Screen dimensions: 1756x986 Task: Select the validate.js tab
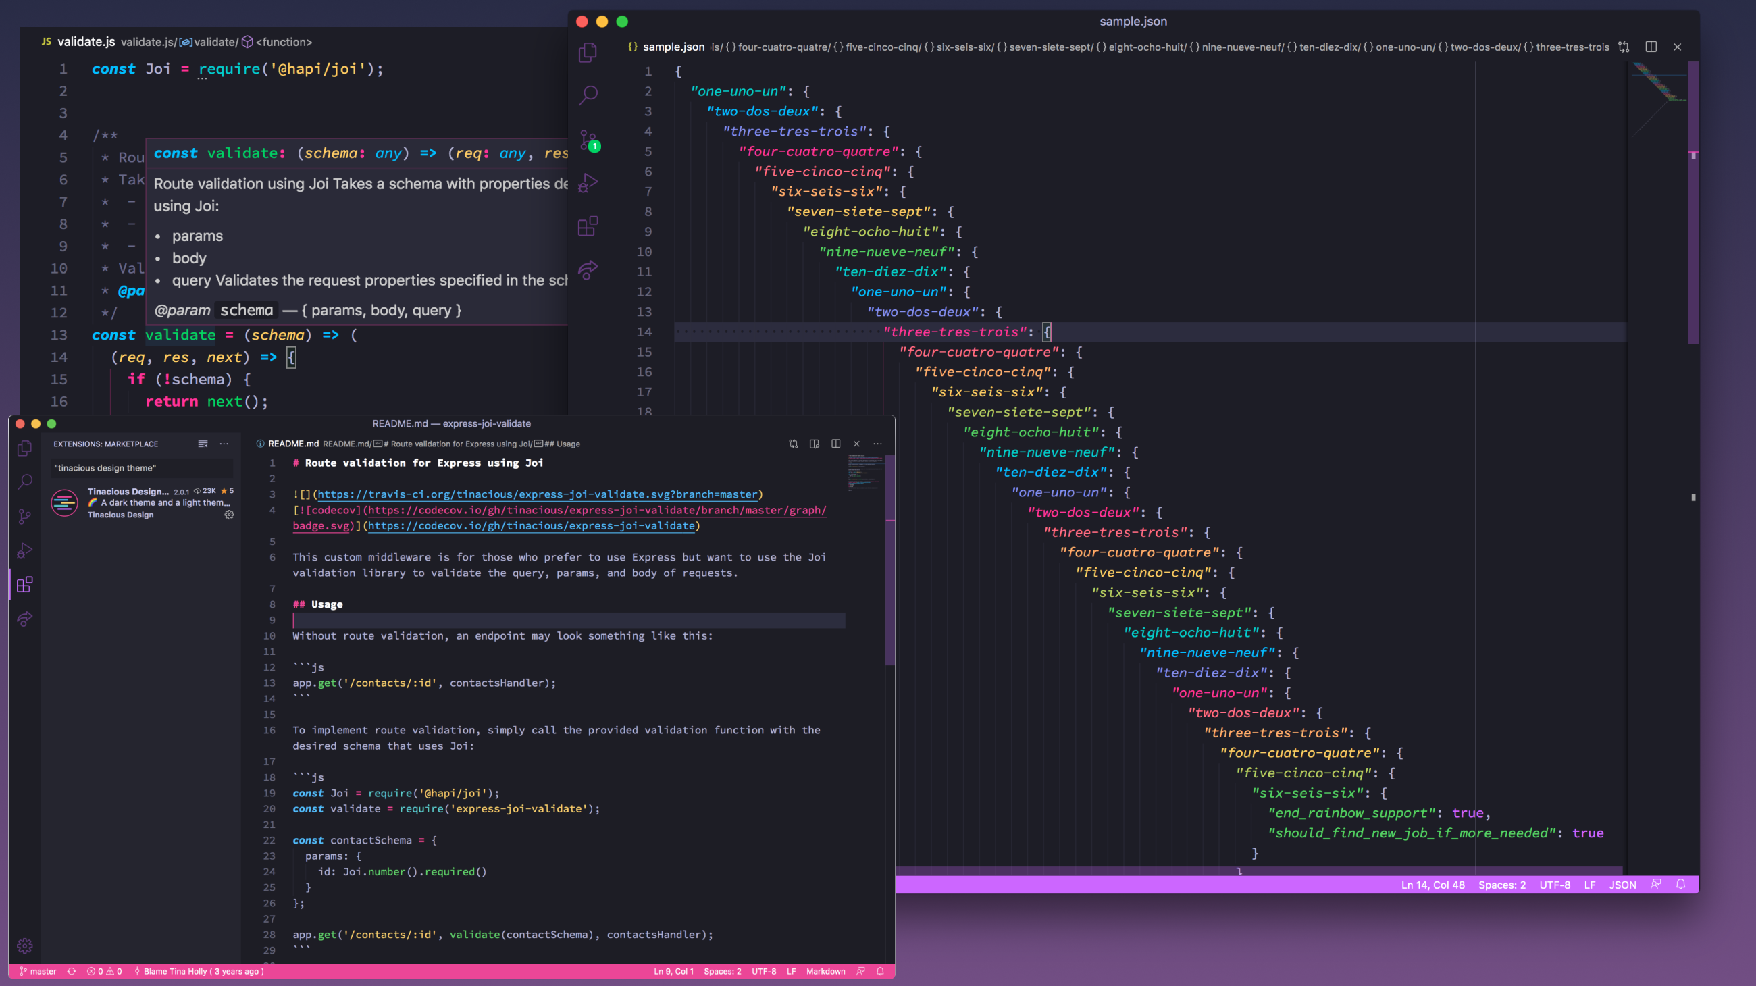click(x=78, y=42)
